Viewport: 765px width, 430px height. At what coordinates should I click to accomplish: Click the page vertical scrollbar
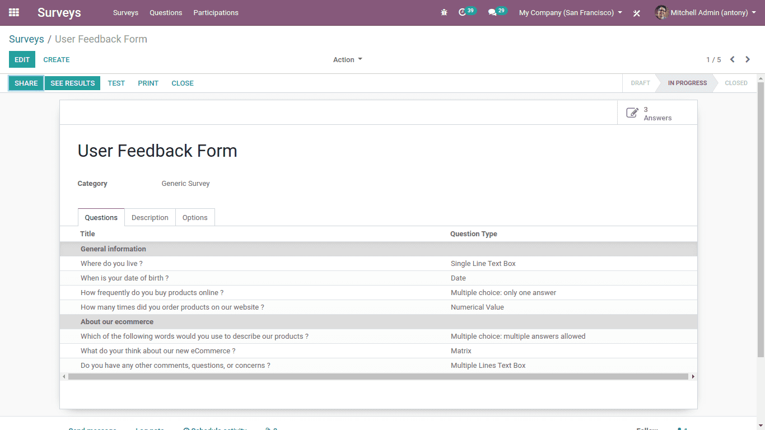coord(761,218)
